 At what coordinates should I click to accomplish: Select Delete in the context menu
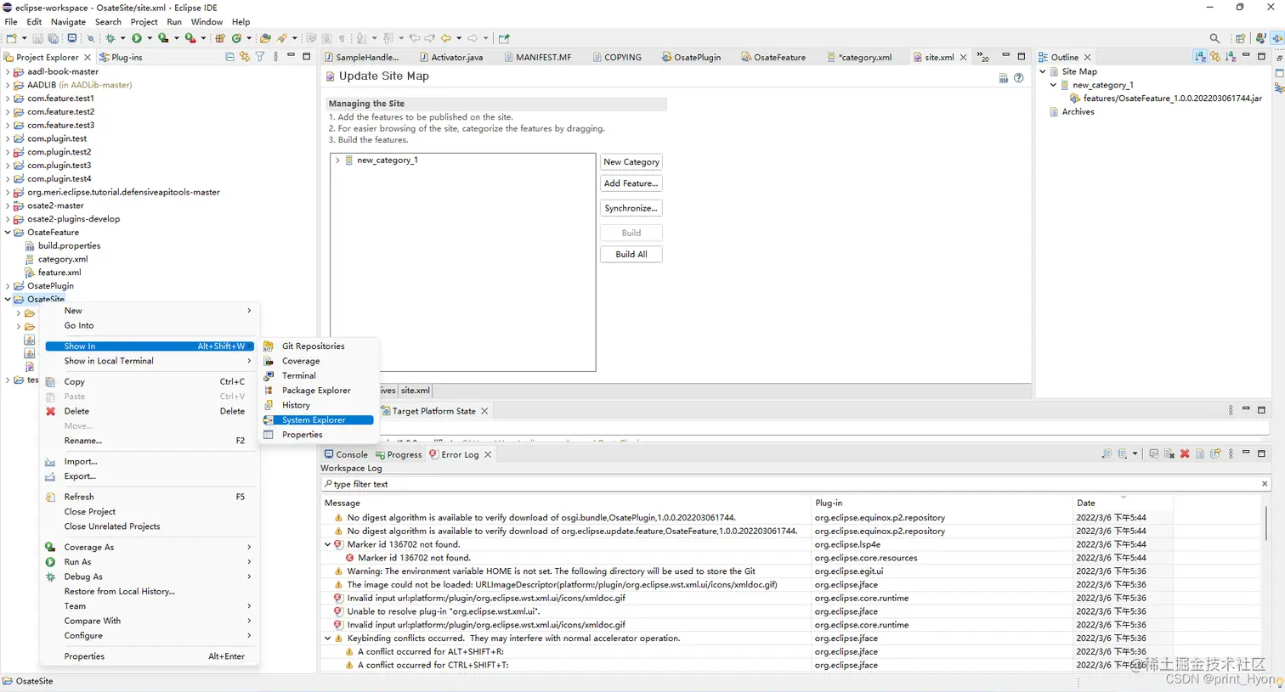(150, 411)
